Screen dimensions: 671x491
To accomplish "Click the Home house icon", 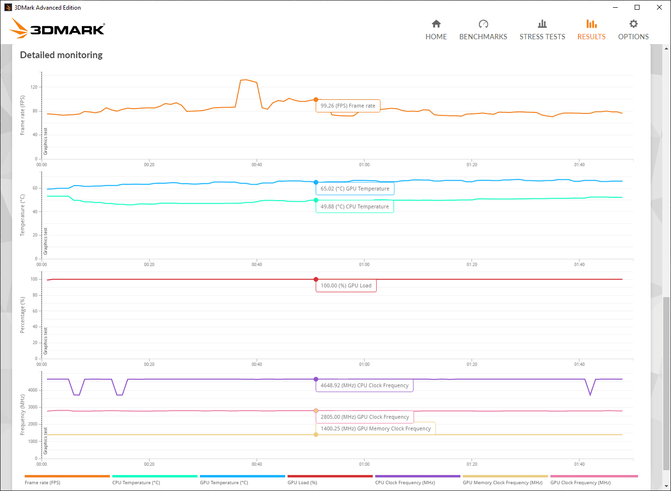I will pyautogui.click(x=436, y=24).
